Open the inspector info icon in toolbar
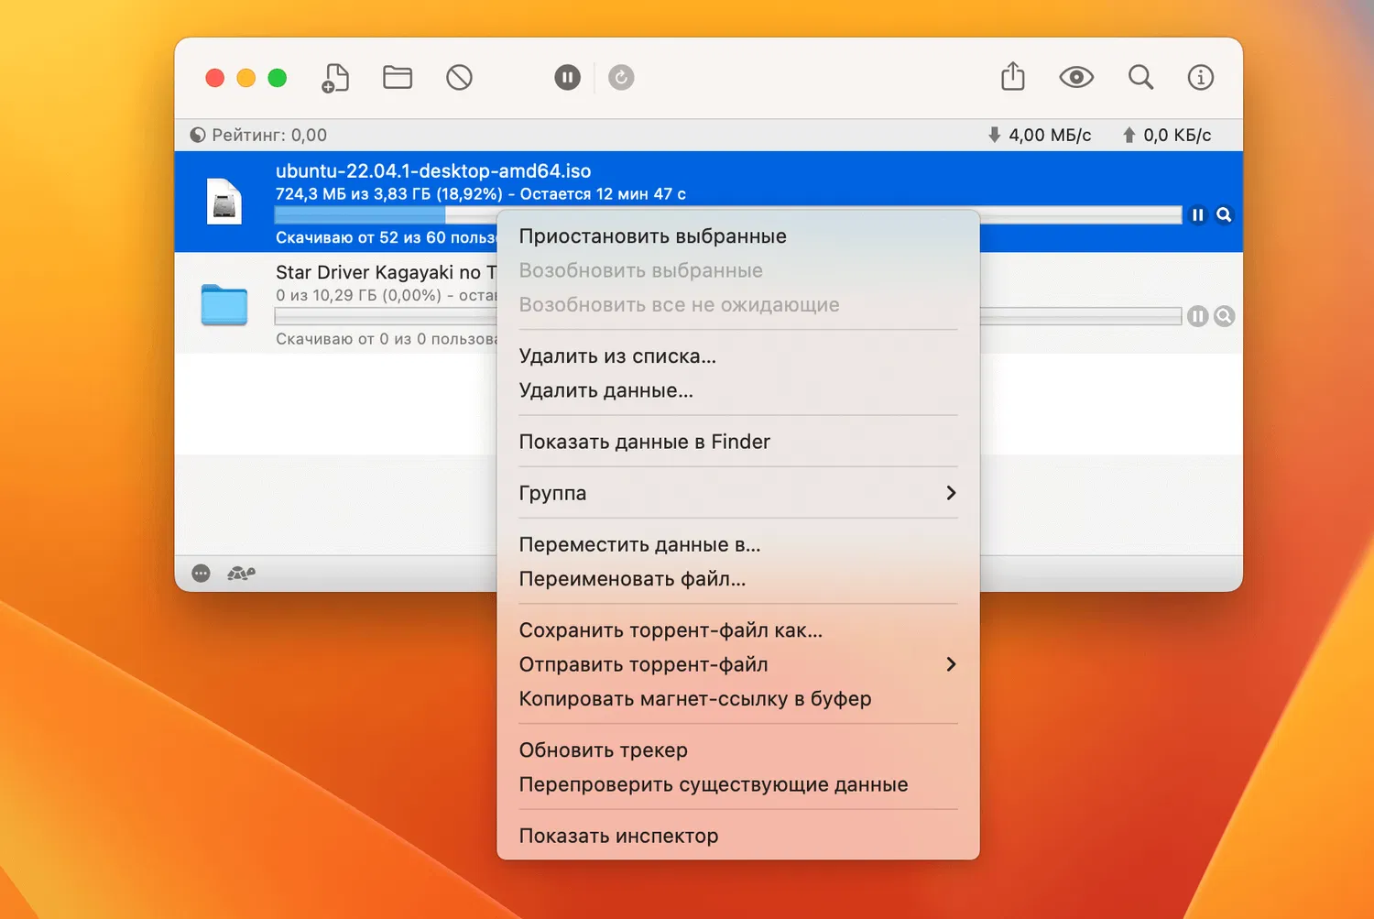The width and height of the screenshot is (1374, 919). (x=1201, y=78)
